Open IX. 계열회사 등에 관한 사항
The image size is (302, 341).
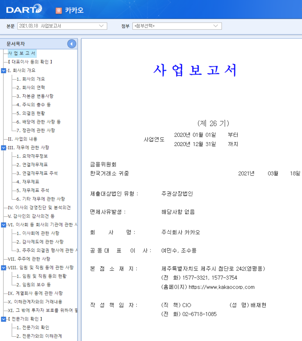36,293
